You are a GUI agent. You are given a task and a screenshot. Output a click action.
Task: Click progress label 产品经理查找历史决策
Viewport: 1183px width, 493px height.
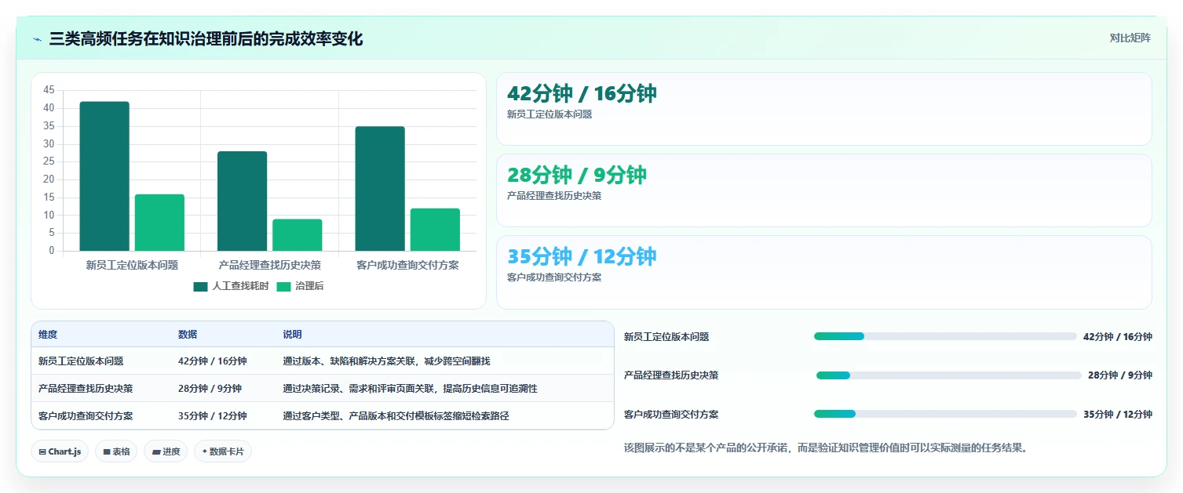pos(671,375)
